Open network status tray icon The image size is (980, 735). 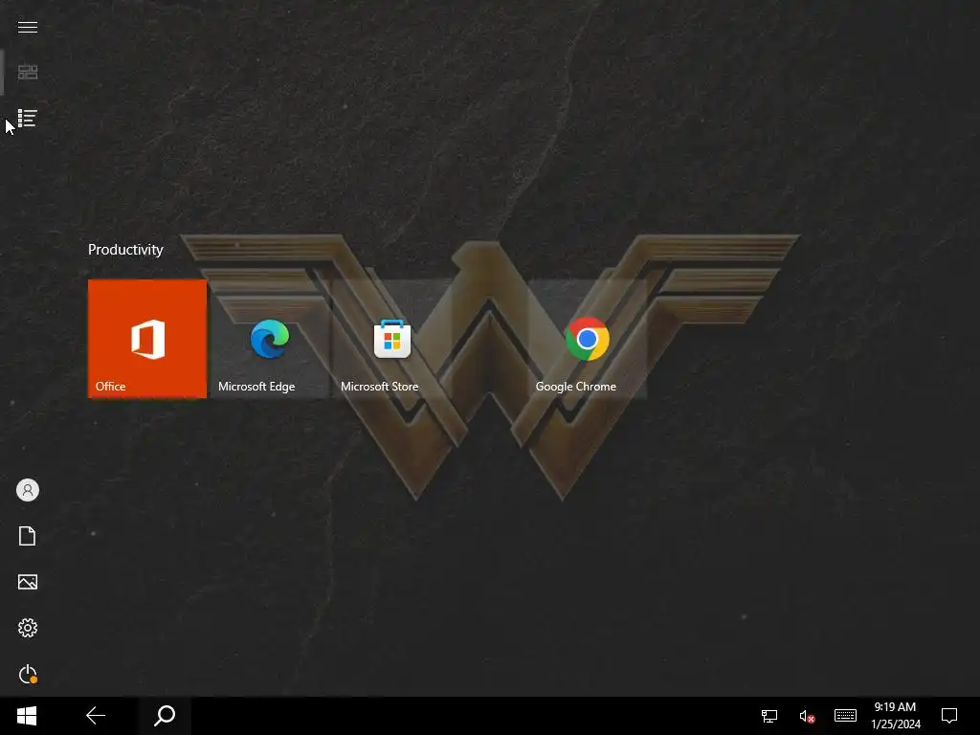coord(769,716)
